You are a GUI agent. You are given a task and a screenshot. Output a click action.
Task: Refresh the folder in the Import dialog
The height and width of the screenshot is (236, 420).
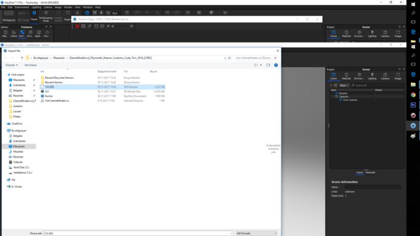click(x=229, y=58)
